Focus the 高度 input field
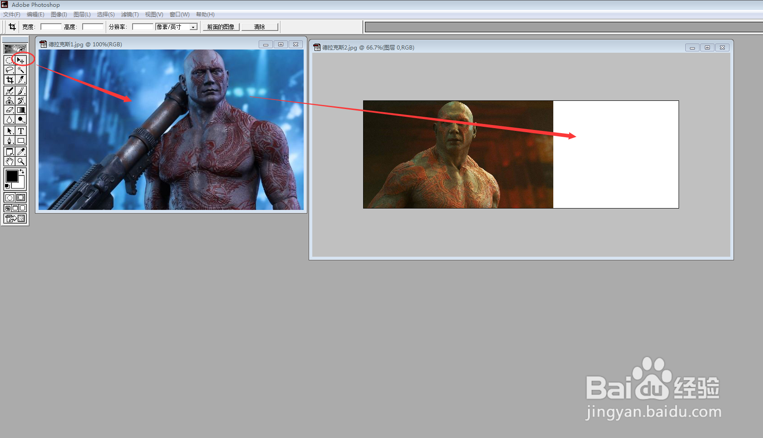763x438 pixels. 93,27
